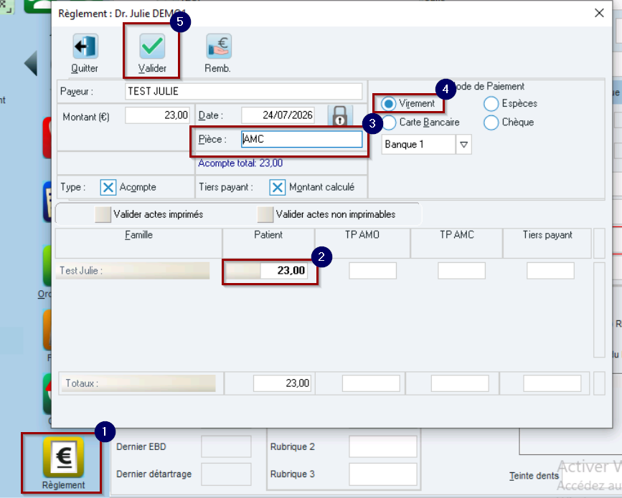Click the TP AMC cell for Test Julie
This screenshot has width=622, height=498.
click(461, 271)
